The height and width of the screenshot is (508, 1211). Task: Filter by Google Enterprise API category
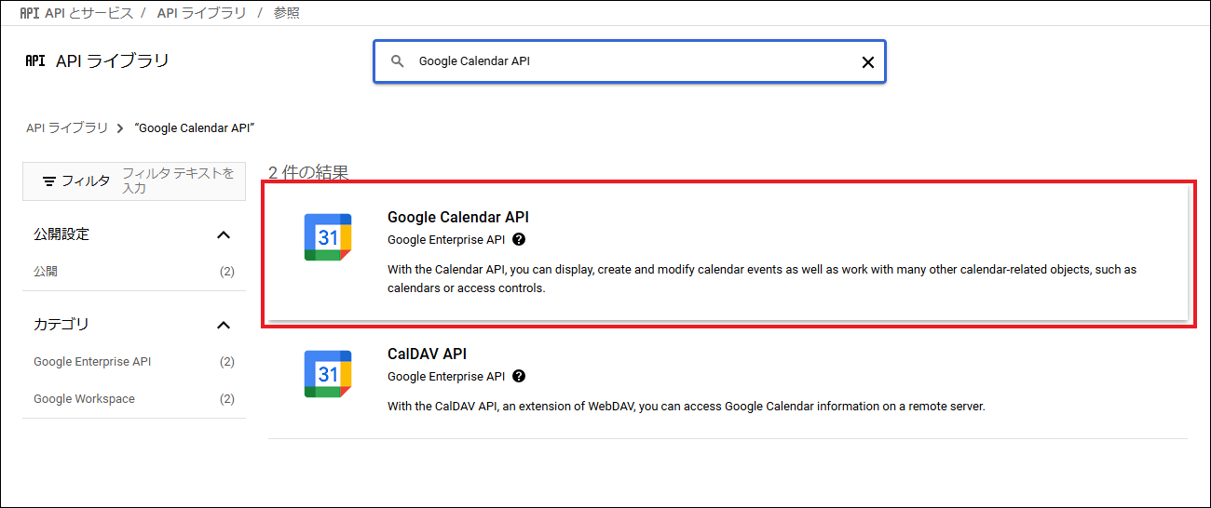(x=92, y=362)
